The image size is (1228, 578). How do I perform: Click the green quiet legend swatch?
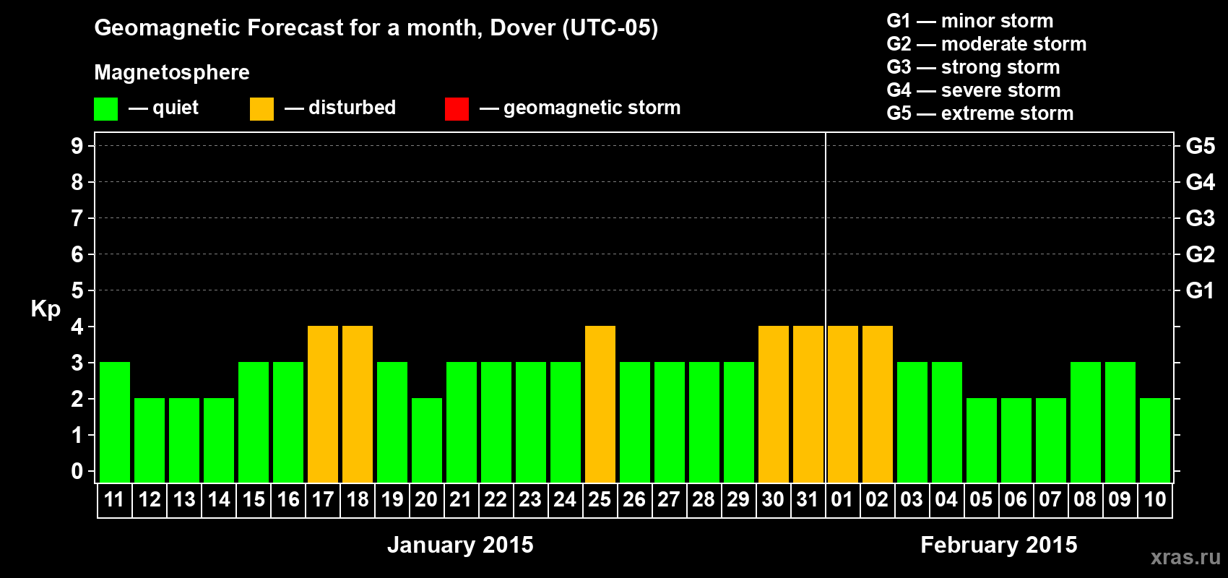(106, 109)
